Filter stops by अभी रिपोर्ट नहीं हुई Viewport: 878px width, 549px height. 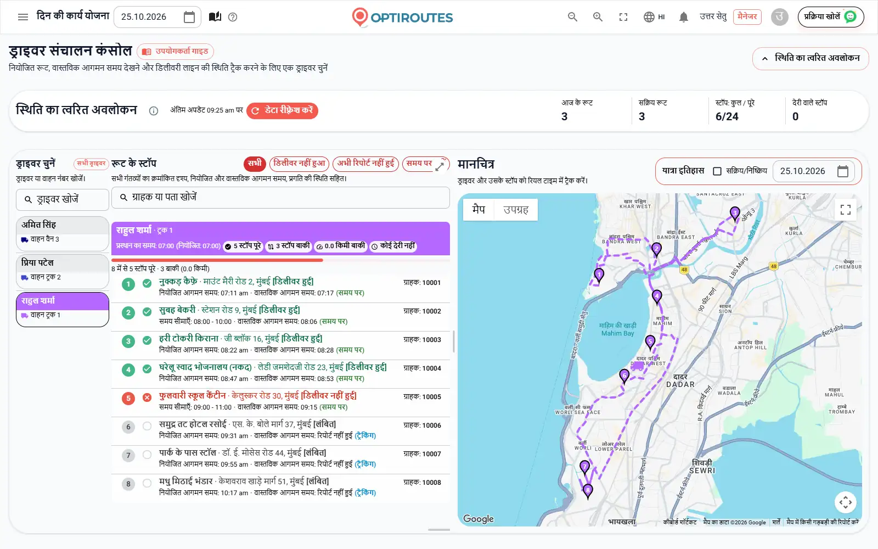365,164
